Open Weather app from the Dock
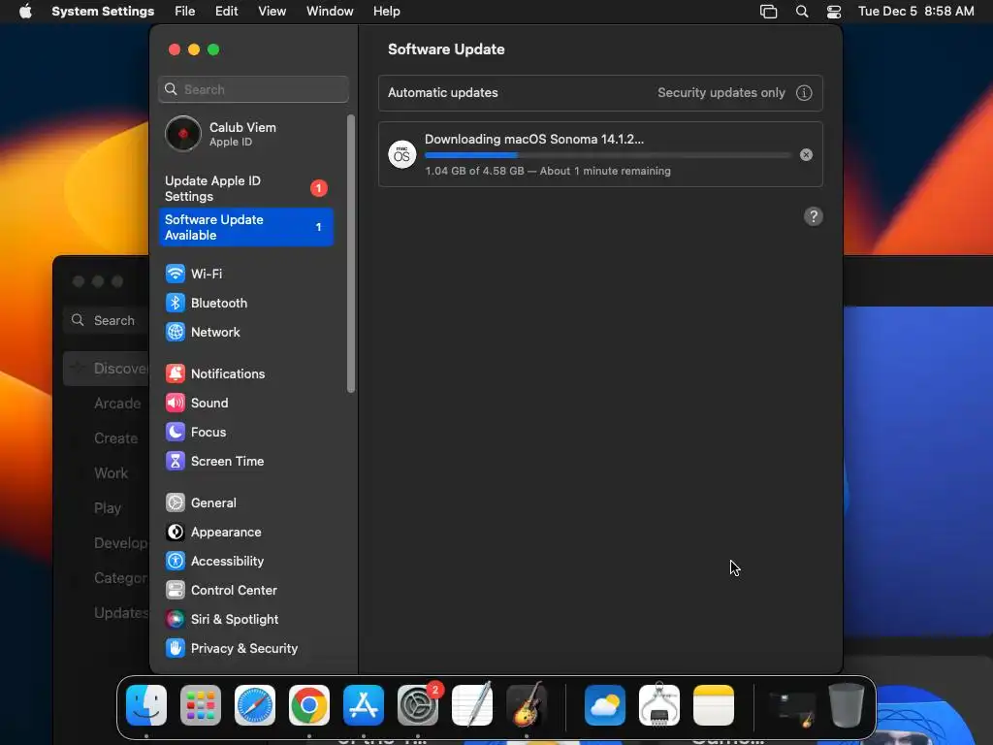The image size is (993, 745). tap(605, 705)
